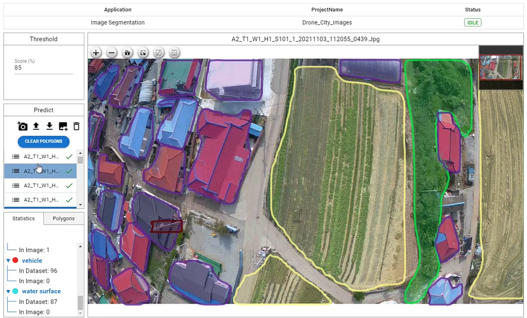The height and width of the screenshot is (318, 527).
Task: Collapse the water surface class in Statistics
Action: pyautogui.click(x=8, y=291)
